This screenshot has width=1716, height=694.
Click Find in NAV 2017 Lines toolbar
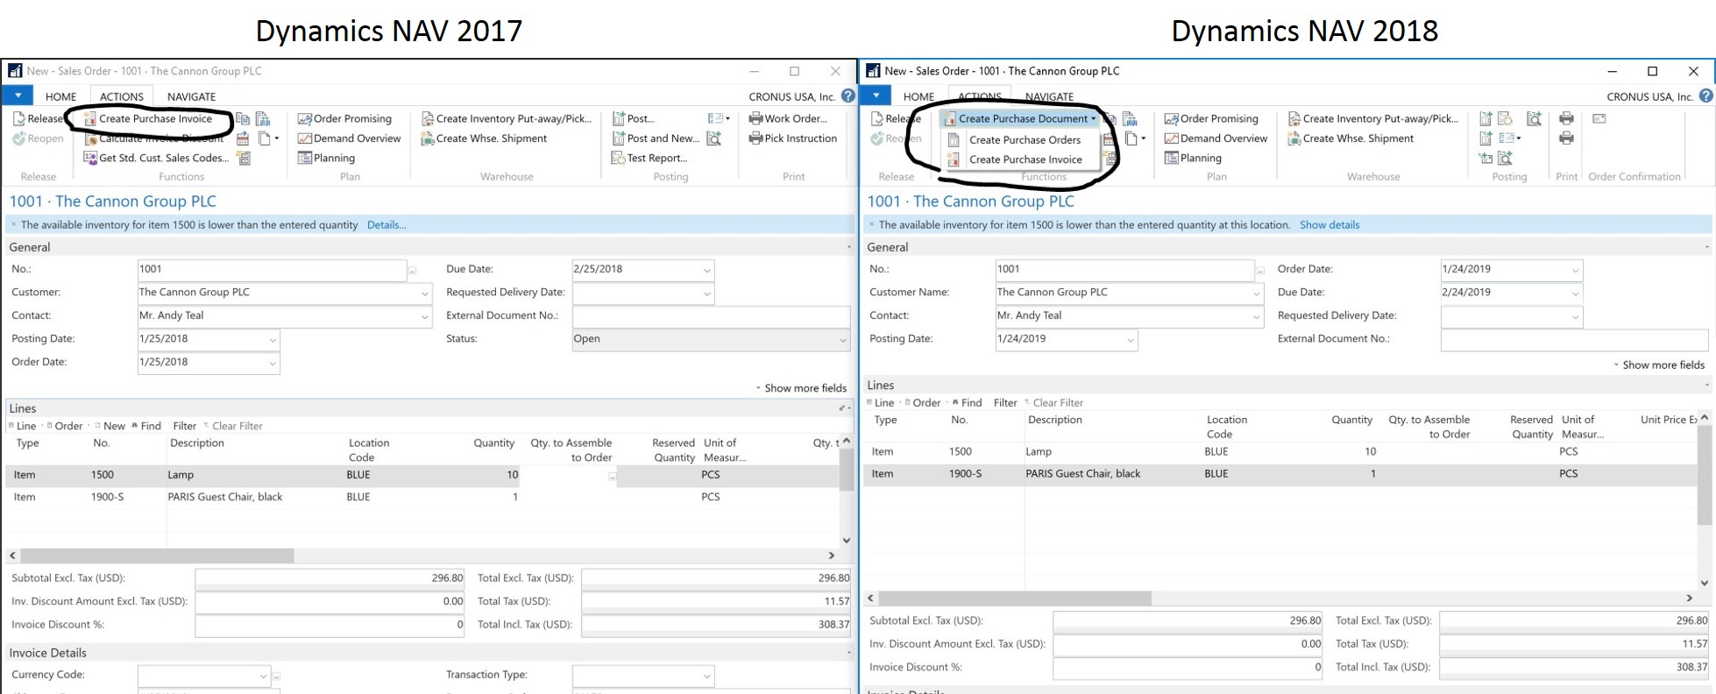click(146, 426)
